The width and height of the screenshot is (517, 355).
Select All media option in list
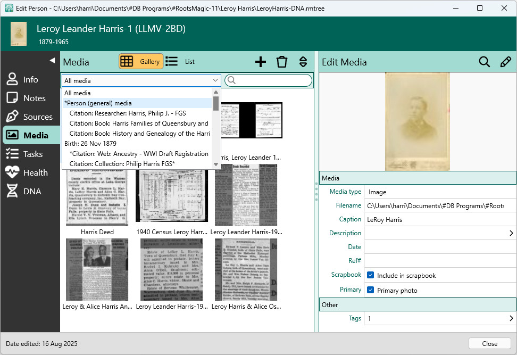[137, 93]
